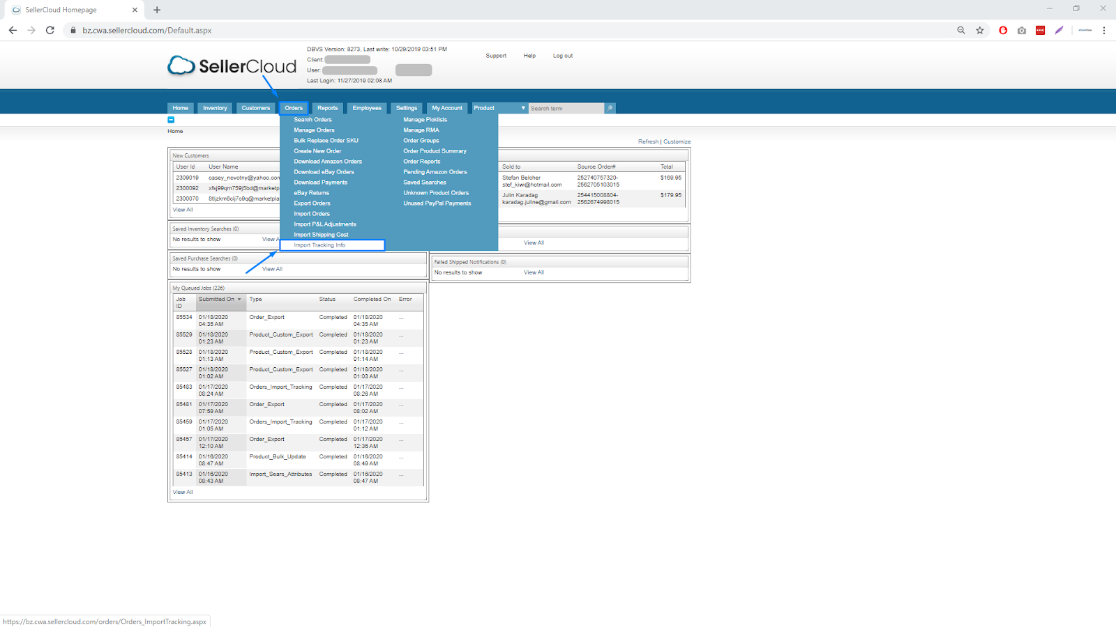Open the red password manager extension
Viewport: 1116px width, 627px height.
tap(1040, 30)
